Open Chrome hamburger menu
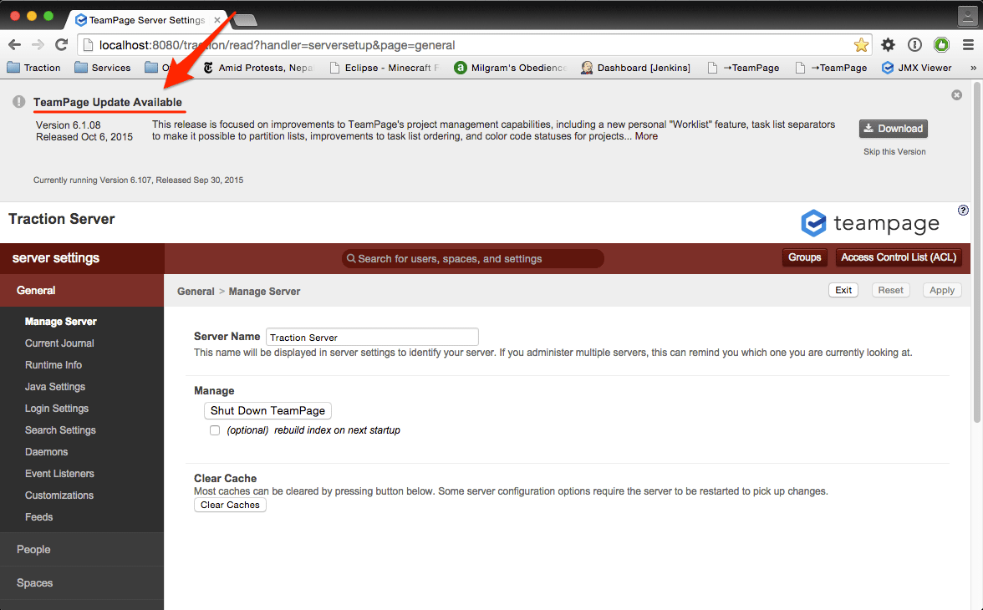Image resolution: width=983 pixels, height=610 pixels. 968,44
